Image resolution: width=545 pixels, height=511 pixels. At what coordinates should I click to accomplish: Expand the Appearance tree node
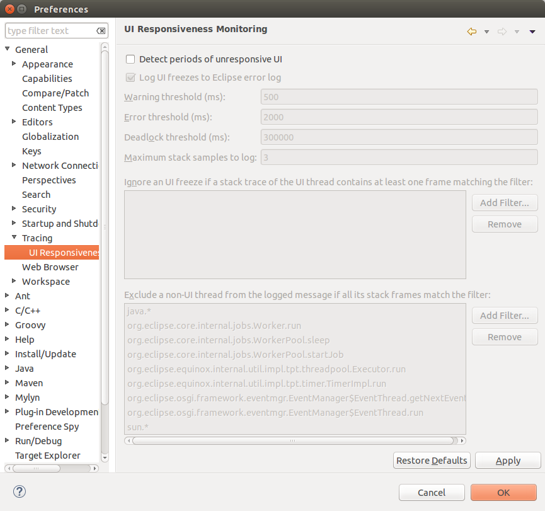[14, 64]
